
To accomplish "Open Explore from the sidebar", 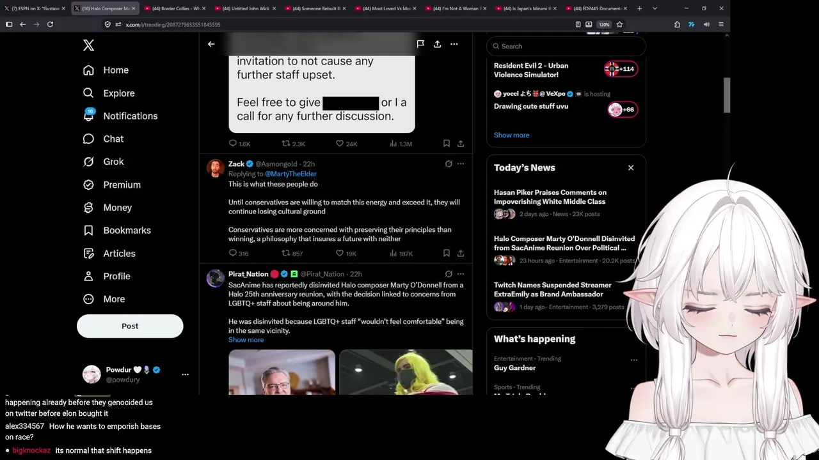I will pyautogui.click(x=109, y=93).
